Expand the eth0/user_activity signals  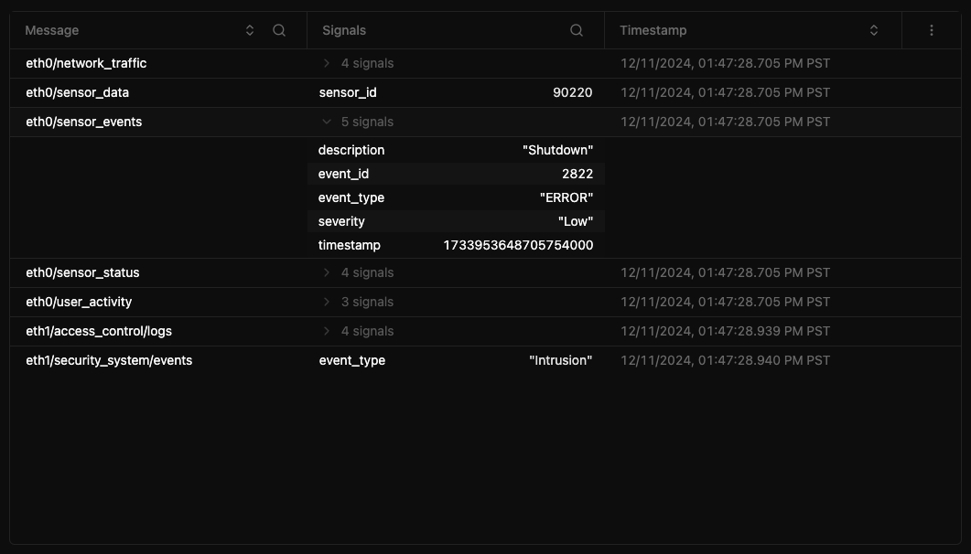click(x=327, y=302)
